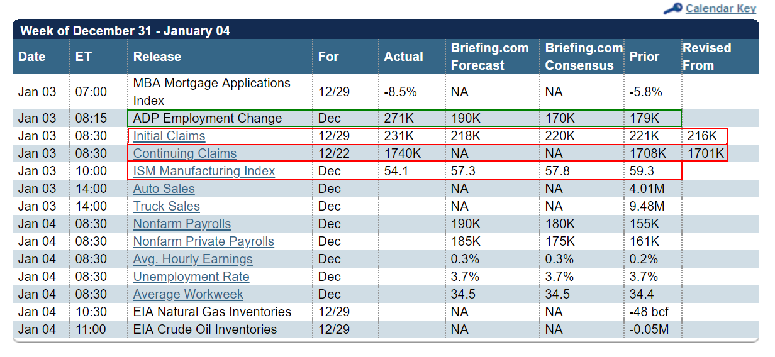775x357 pixels.
Task: Open the Nonfarm Payrolls link
Action: (182, 224)
